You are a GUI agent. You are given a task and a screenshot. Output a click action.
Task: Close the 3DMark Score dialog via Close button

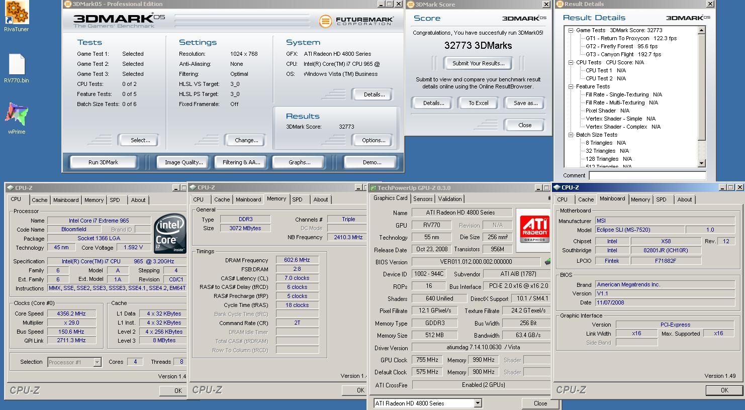coord(525,125)
